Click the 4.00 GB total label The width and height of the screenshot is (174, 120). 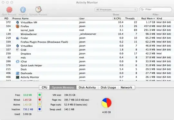[x=106, y=112]
